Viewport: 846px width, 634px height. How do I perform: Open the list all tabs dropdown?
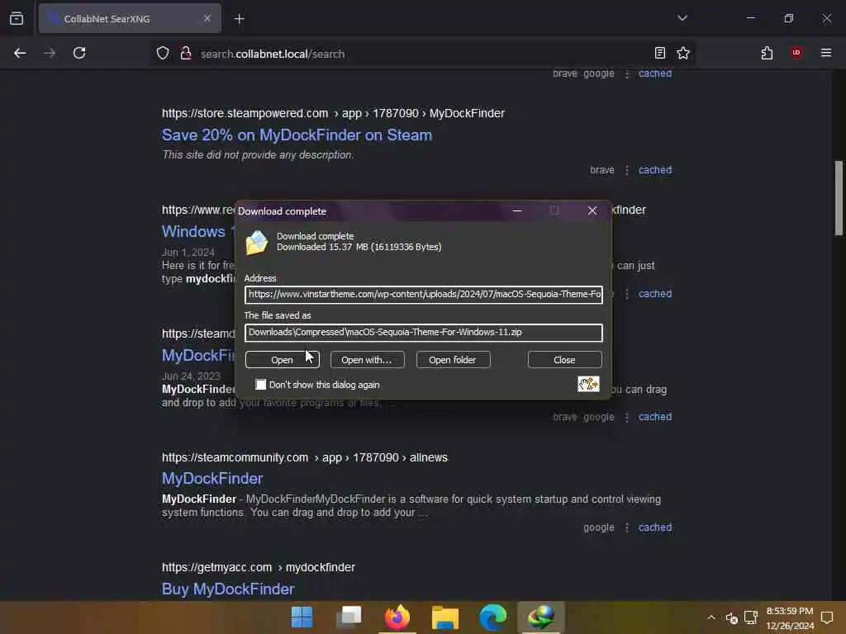(x=682, y=18)
